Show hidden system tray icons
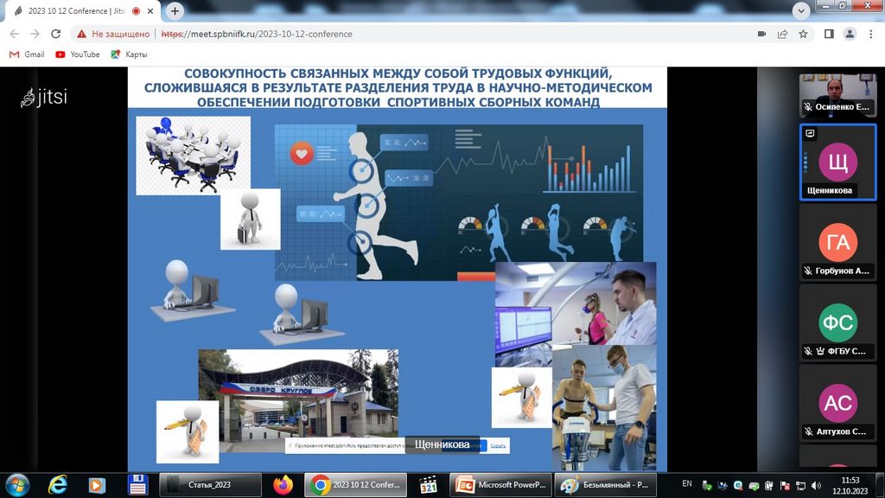This screenshot has width=885, height=498. (706, 484)
